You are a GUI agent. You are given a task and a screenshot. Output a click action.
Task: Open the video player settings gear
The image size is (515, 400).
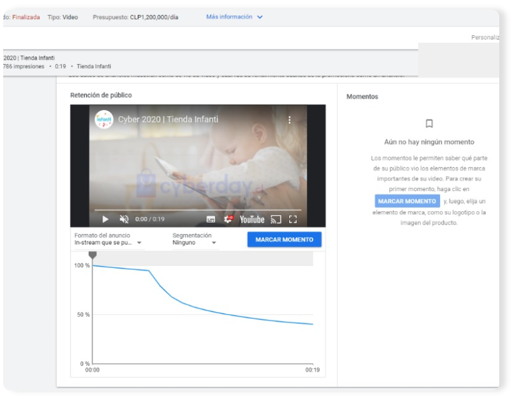pos(228,219)
